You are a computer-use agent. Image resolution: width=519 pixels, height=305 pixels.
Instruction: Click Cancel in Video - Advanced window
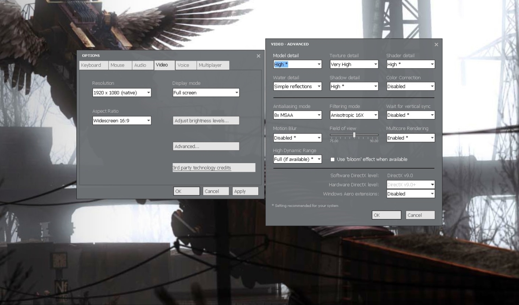click(x=421, y=215)
